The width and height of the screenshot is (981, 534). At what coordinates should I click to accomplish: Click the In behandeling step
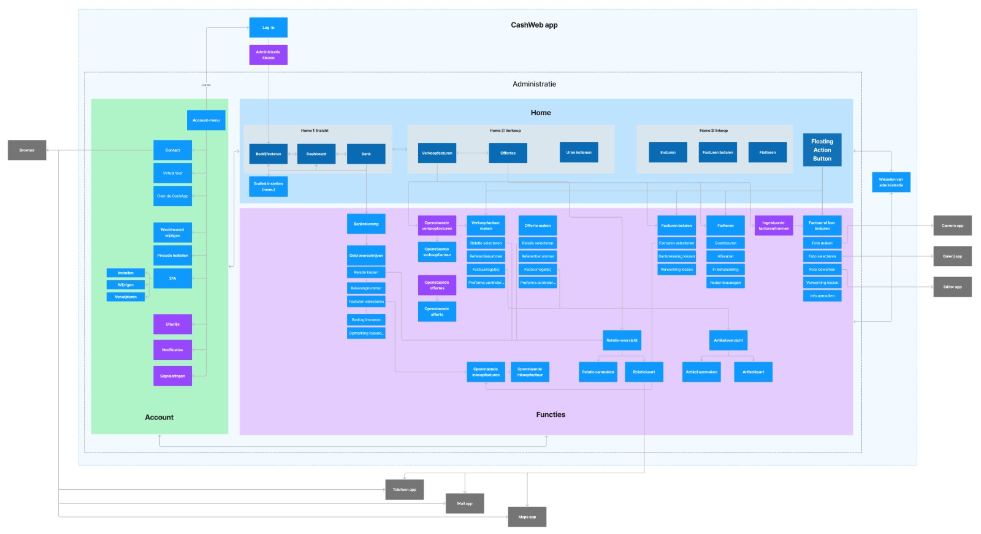[x=725, y=270]
